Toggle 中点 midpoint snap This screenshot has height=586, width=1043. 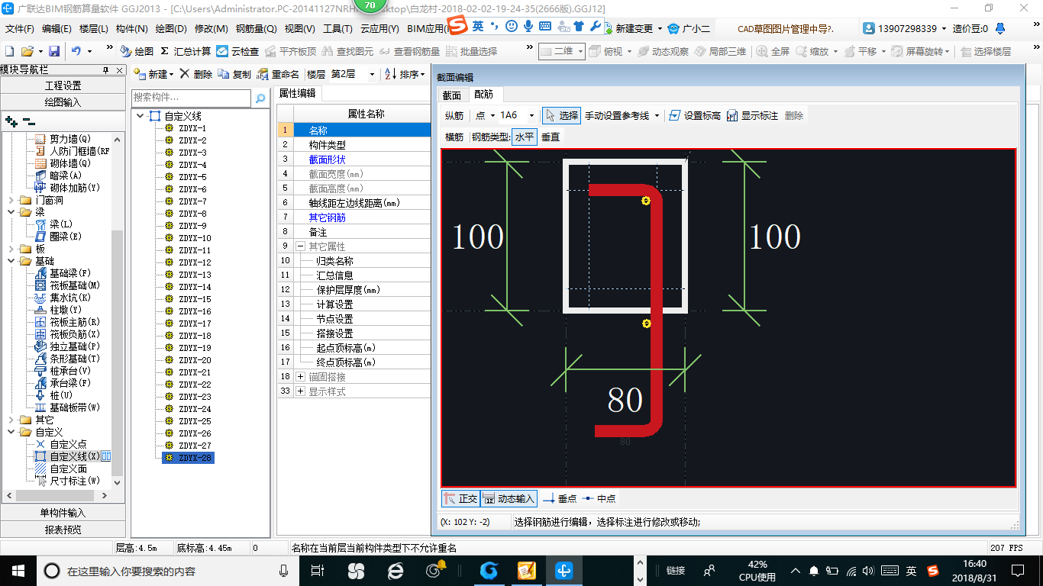pos(599,498)
